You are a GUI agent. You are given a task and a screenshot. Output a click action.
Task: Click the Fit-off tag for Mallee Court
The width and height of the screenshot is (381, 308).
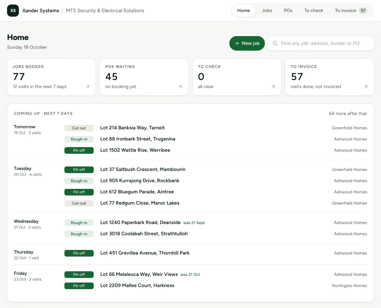[79, 286]
